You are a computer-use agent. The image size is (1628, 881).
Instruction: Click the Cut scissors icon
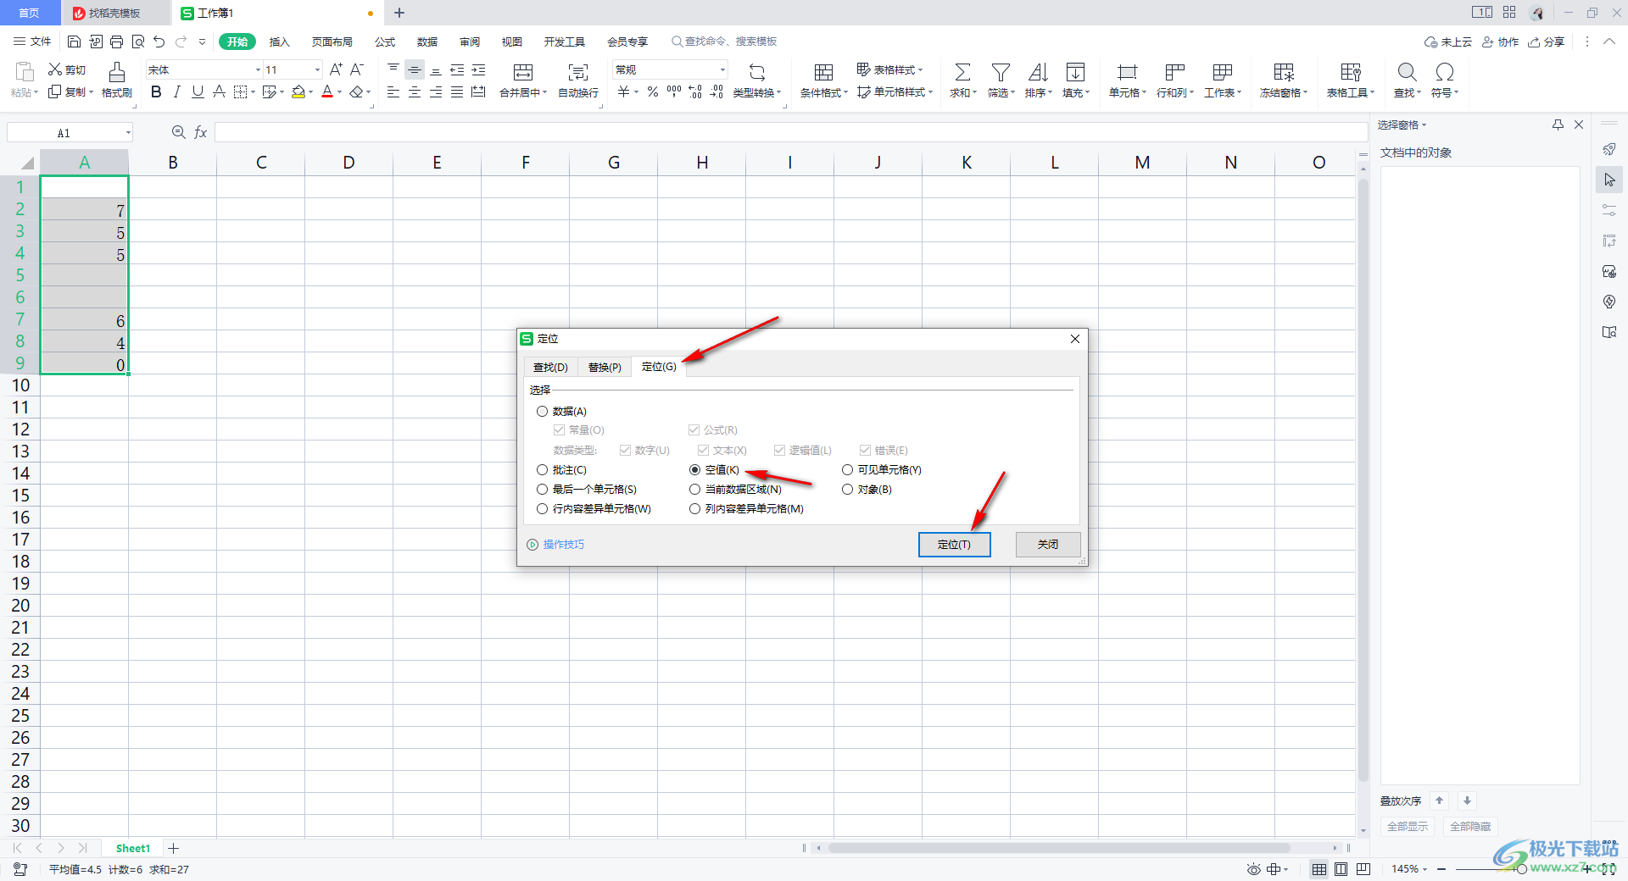click(x=55, y=69)
